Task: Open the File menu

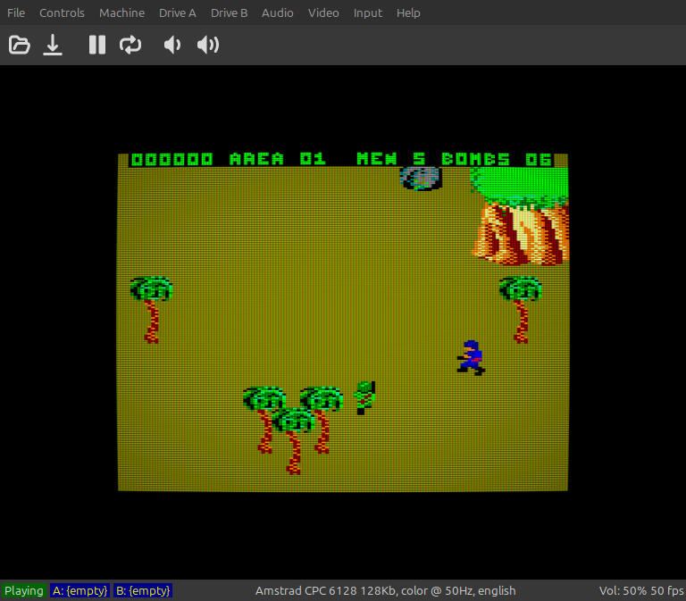Action: pos(16,13)
